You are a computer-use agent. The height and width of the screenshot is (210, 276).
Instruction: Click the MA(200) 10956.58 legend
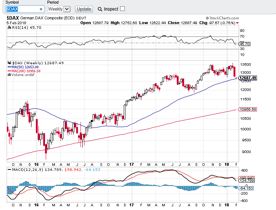(x=24, y=71)
